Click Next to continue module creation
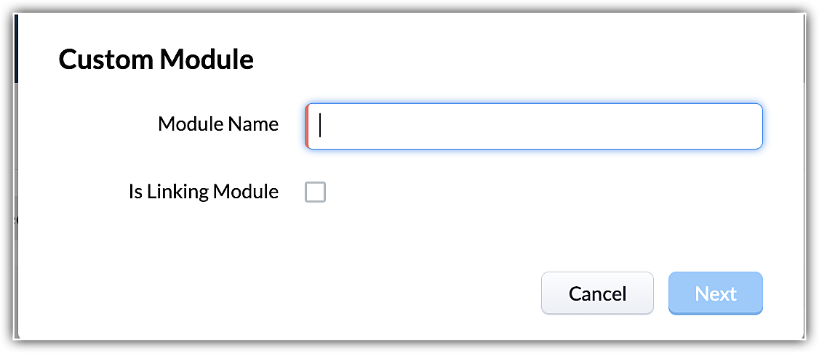 tap(715, 293)
